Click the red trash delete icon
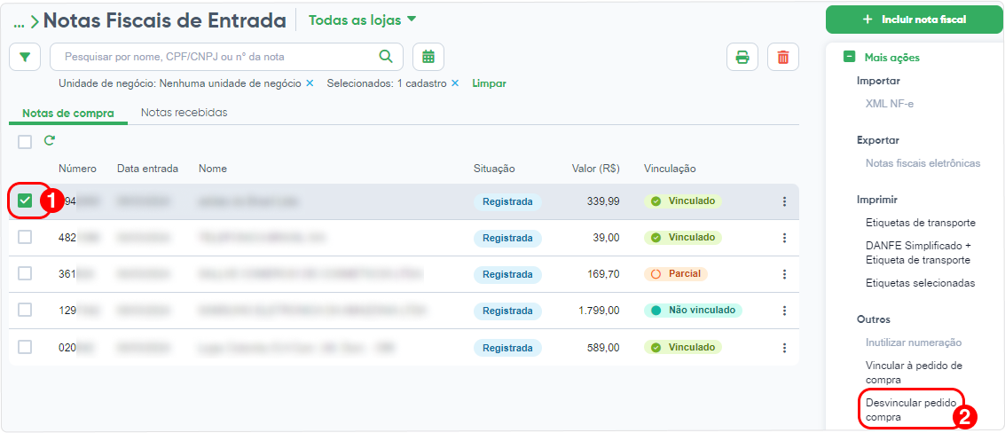Image resolution: width=1005 pixels, height=433 pixels. (x=783, y=57)
